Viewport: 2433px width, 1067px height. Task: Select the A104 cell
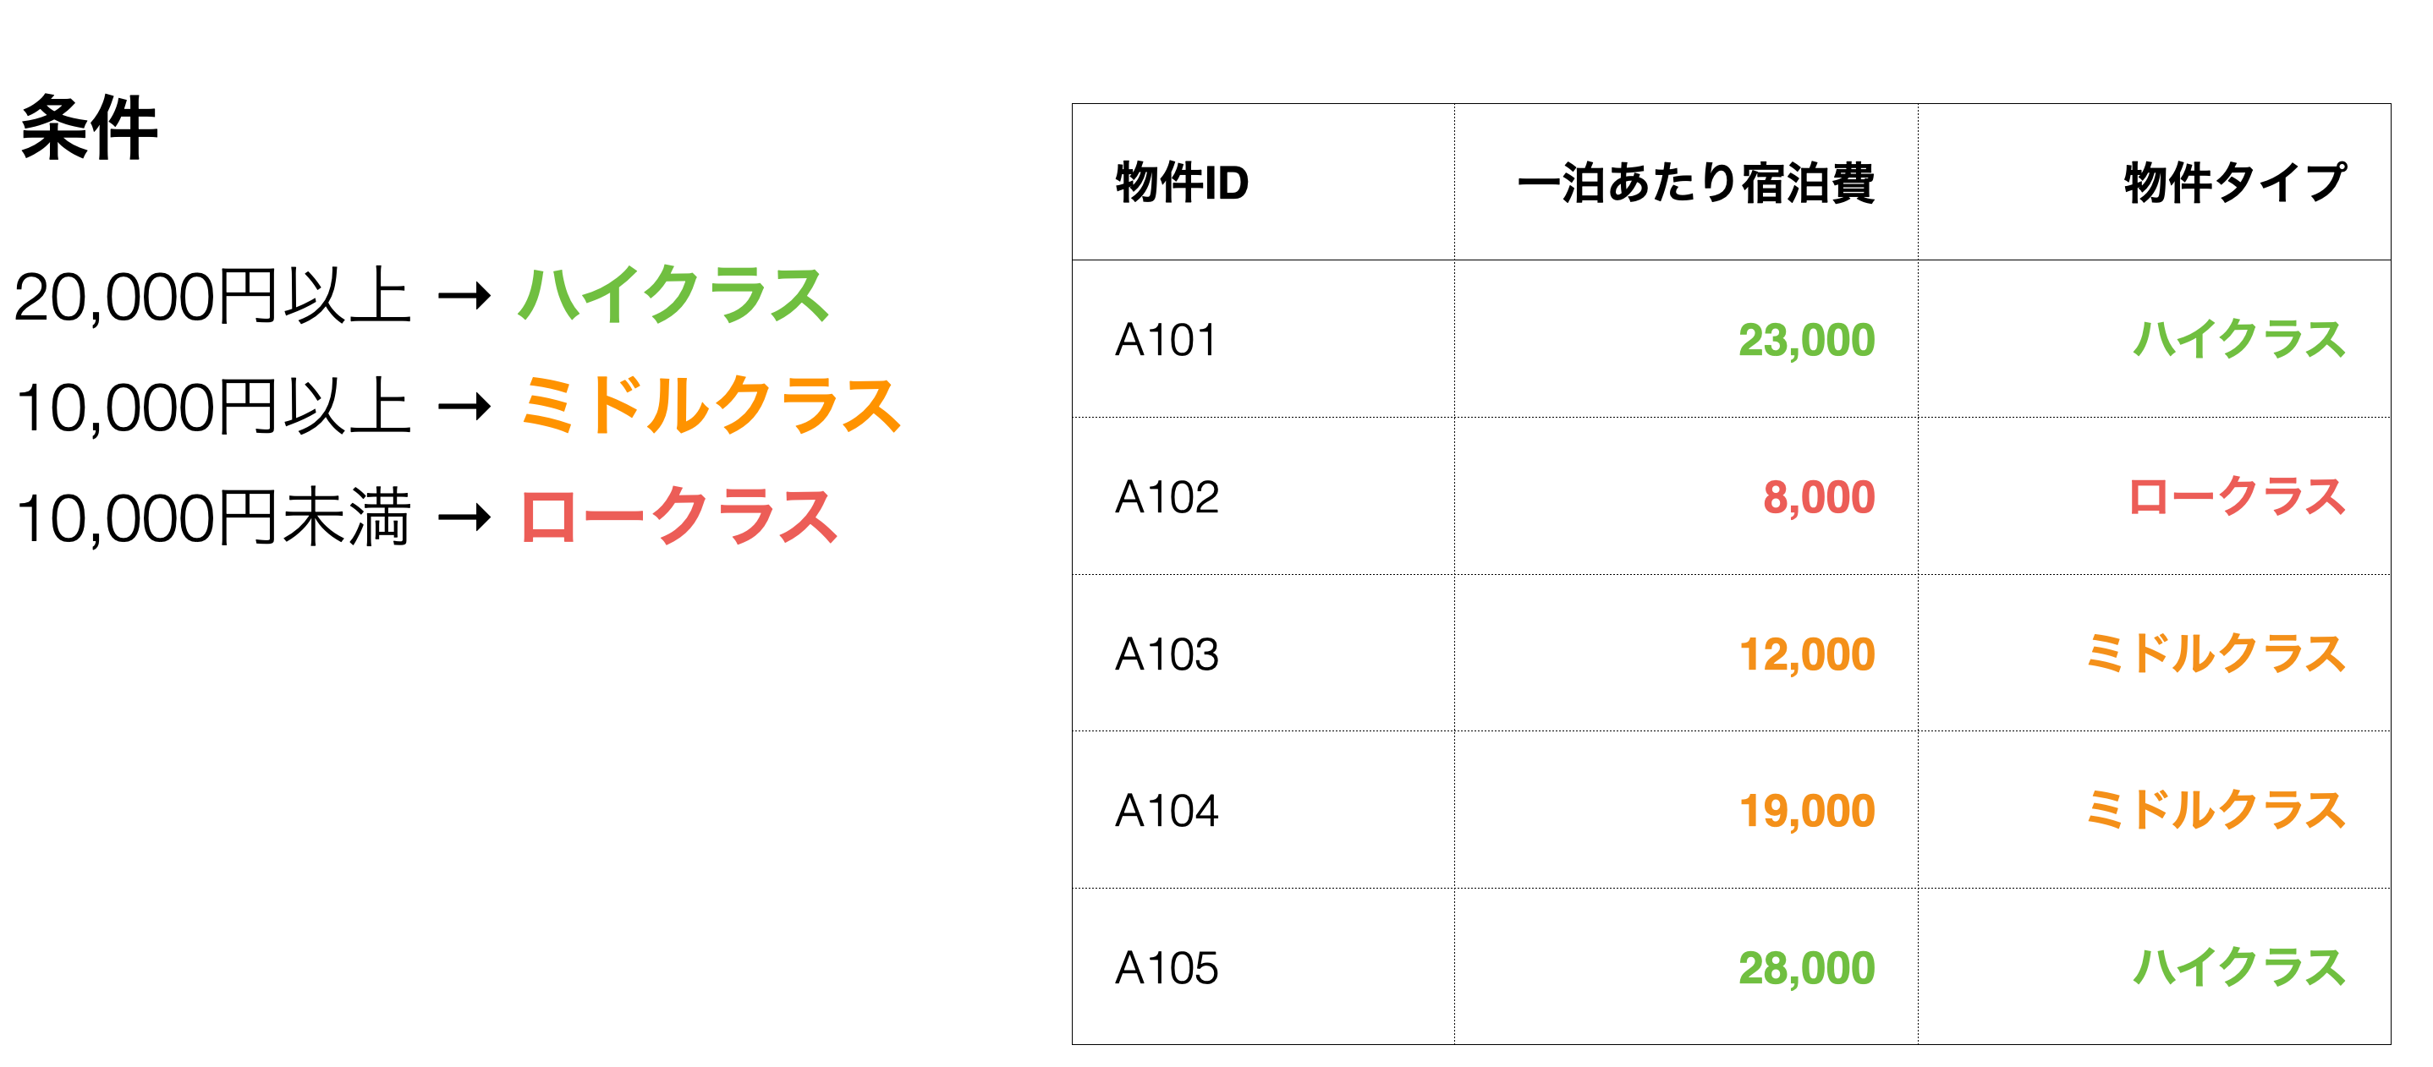point(1167,811)
